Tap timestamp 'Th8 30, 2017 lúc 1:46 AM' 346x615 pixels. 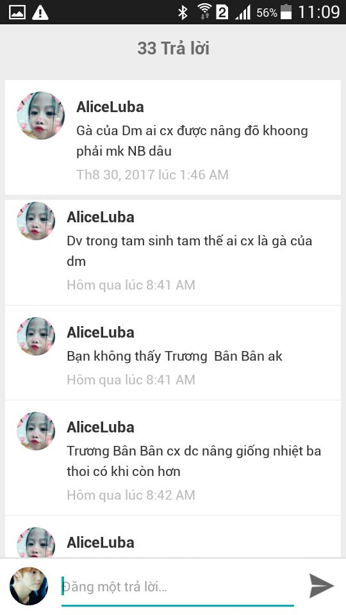click(152, 174)
